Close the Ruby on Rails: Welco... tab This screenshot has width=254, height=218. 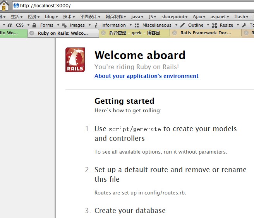(32, 33)
